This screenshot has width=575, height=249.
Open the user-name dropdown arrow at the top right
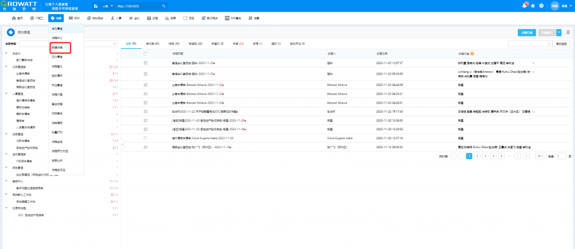(x=569, y=6)
